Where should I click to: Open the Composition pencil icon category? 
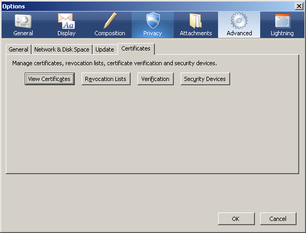[x=110, y=25]
